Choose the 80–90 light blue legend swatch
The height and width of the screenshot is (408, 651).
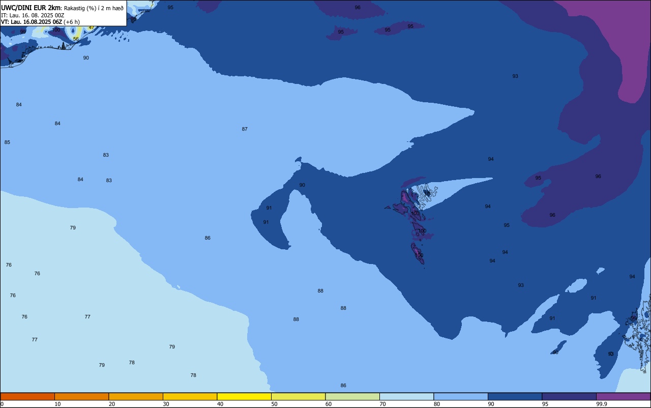point(461,396)
